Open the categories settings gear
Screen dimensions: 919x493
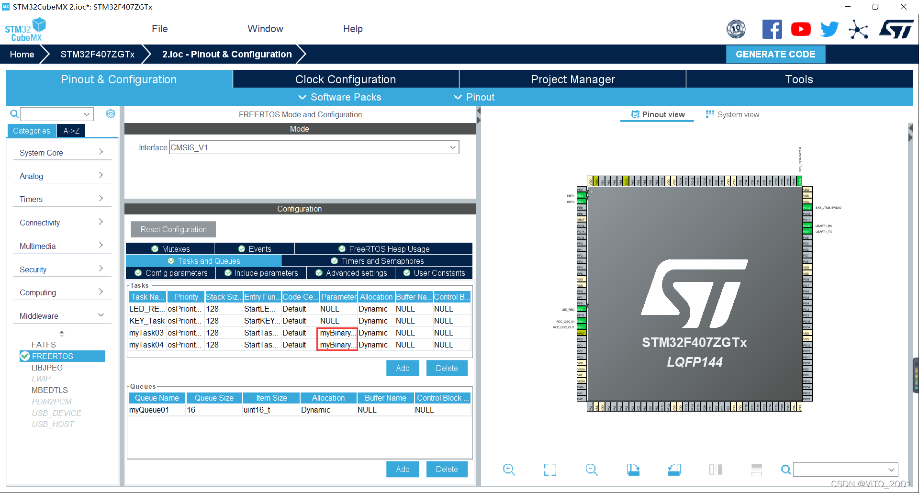click(x=111, y=113)
